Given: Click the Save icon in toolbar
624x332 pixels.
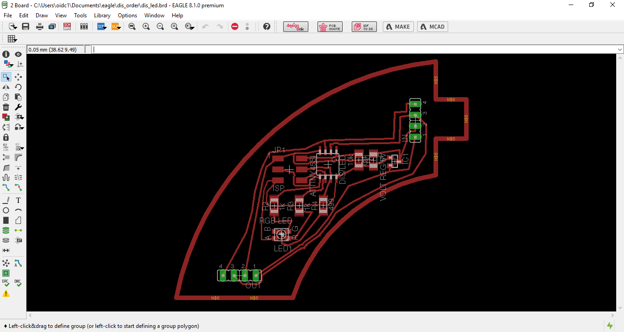Looking at the screenshot, I should (26, 26).
